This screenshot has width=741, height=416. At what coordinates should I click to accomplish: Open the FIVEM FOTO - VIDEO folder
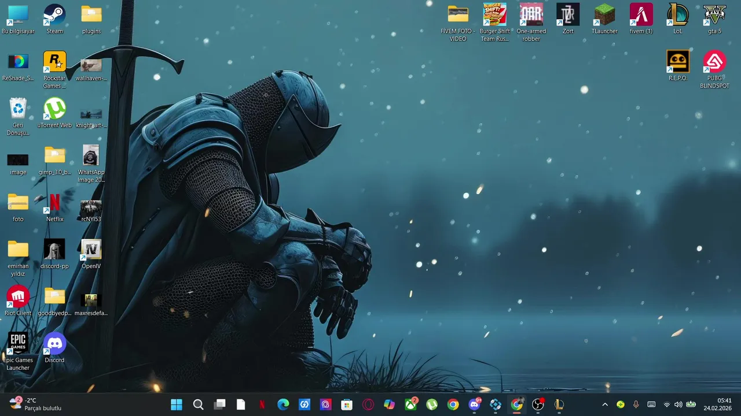click(x=457, y=23)
